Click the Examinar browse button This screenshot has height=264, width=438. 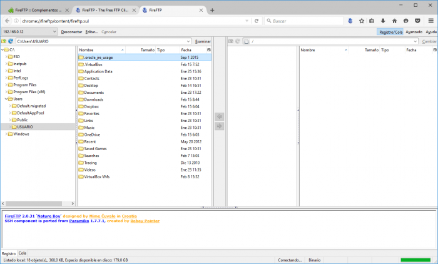(203, 41)
